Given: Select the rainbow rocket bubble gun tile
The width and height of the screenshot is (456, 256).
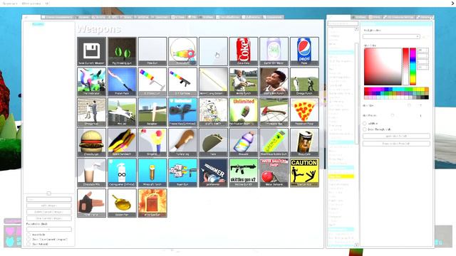Looking at the screenshot, I should [x=182, y=51].
